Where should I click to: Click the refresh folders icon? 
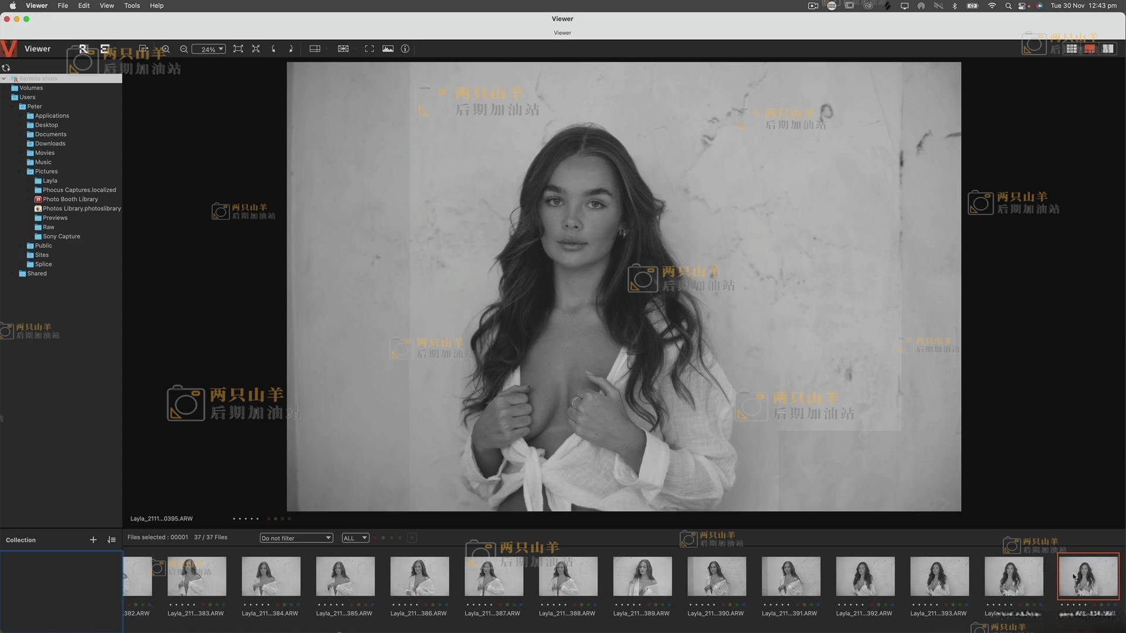[x=6, y=68]
